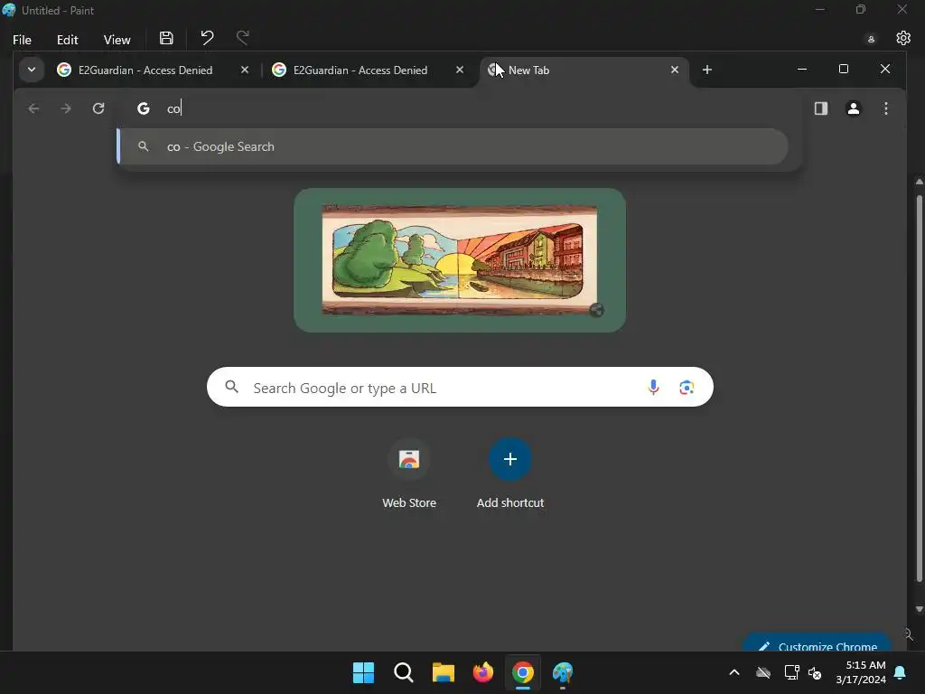Open Windows taskbar Search
This screenshot has height=694, width=925.
point(404,672)
